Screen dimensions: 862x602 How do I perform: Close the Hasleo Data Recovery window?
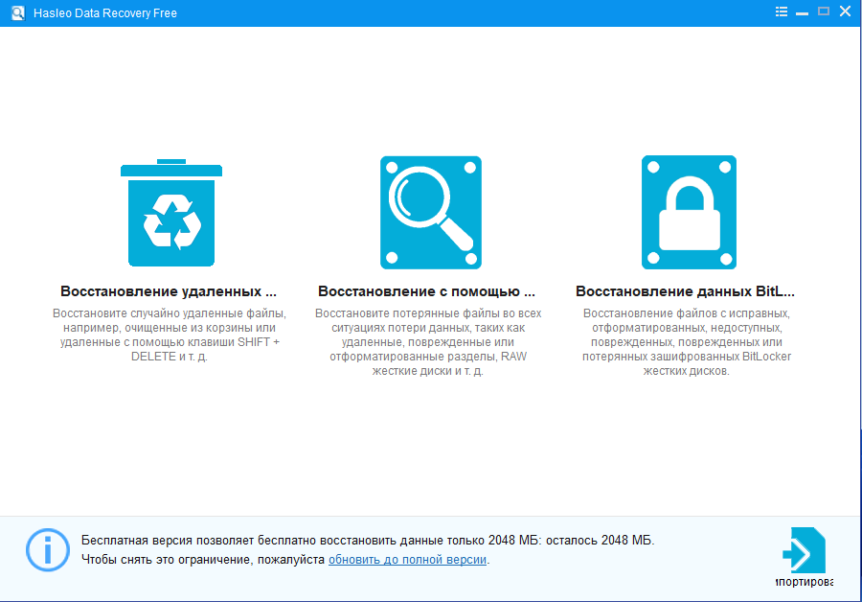click(x=846, y=12)
